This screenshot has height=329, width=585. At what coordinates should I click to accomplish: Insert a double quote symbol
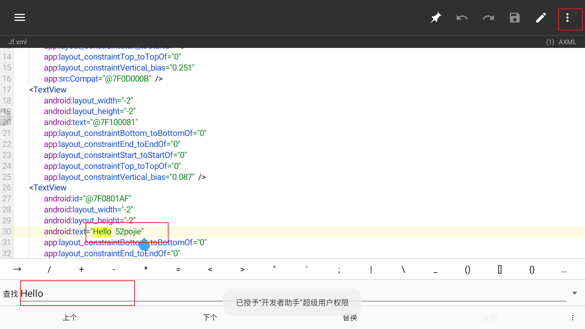(275, 268)
